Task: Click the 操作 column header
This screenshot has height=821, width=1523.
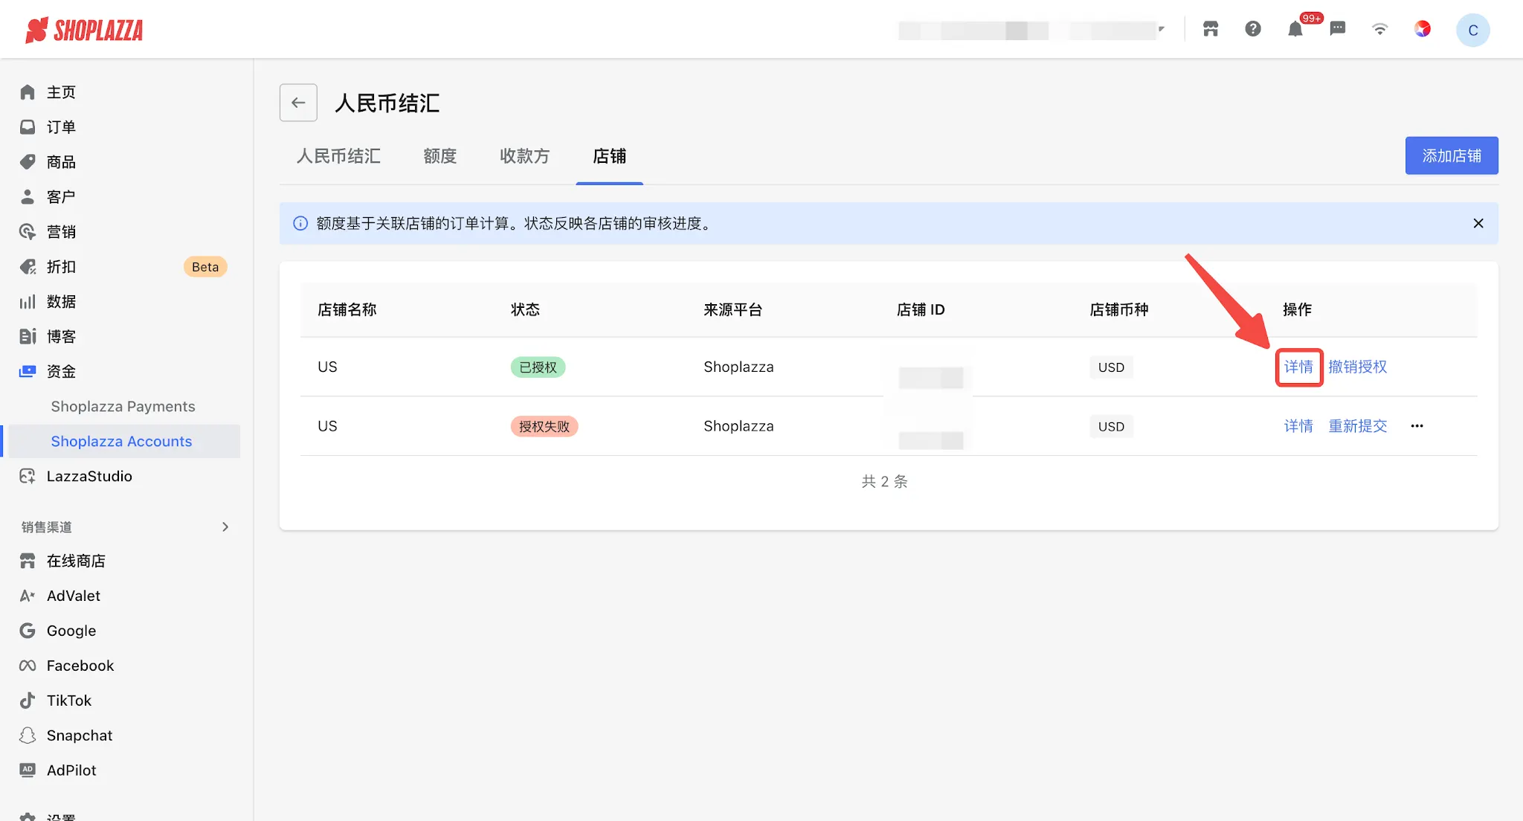Action: [x=1298, y=309]
